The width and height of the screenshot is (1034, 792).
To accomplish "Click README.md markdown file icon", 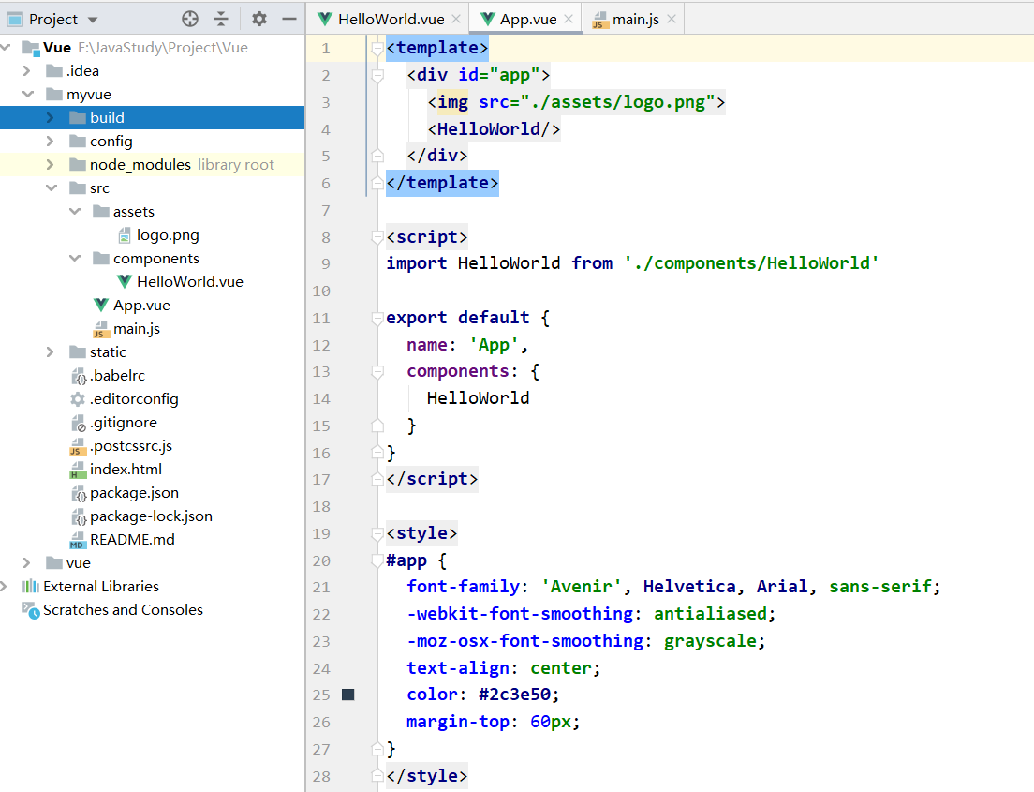I will 78,541.
